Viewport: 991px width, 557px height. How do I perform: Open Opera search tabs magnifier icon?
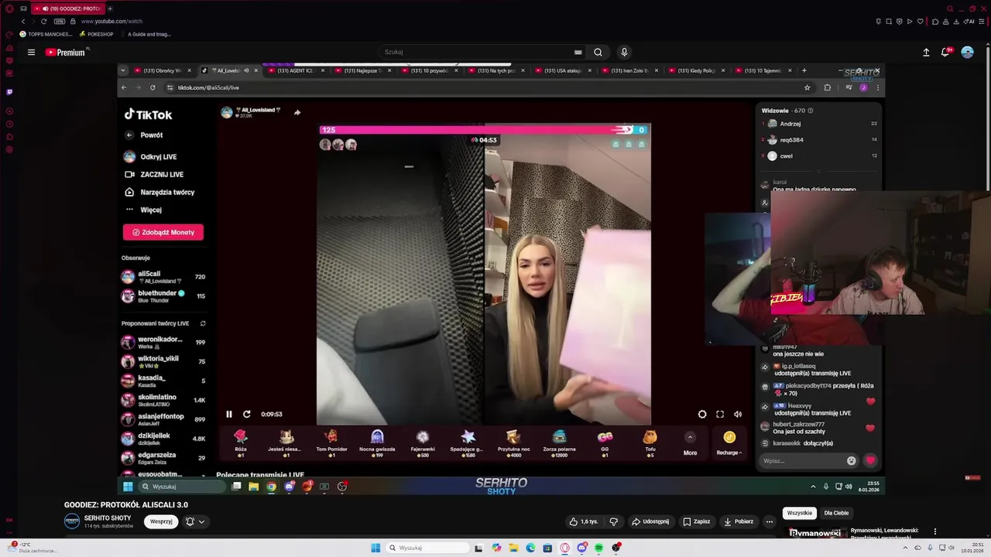pos(950,9)
